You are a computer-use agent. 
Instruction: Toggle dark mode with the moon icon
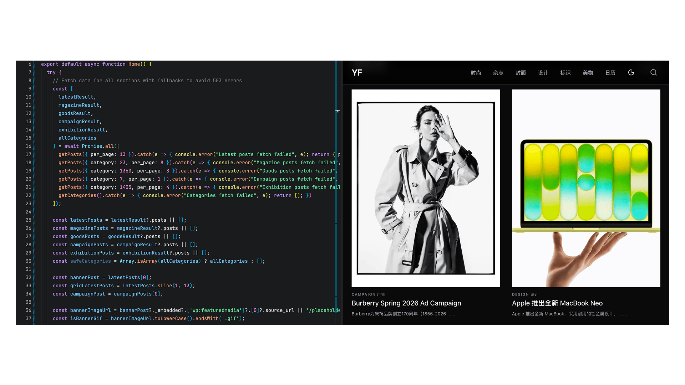(x=631, y=72)
